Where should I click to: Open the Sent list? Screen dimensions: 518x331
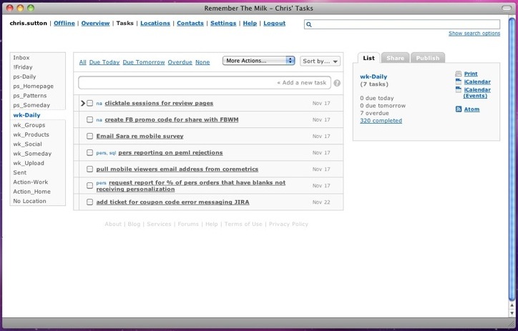tap(20, 172)
